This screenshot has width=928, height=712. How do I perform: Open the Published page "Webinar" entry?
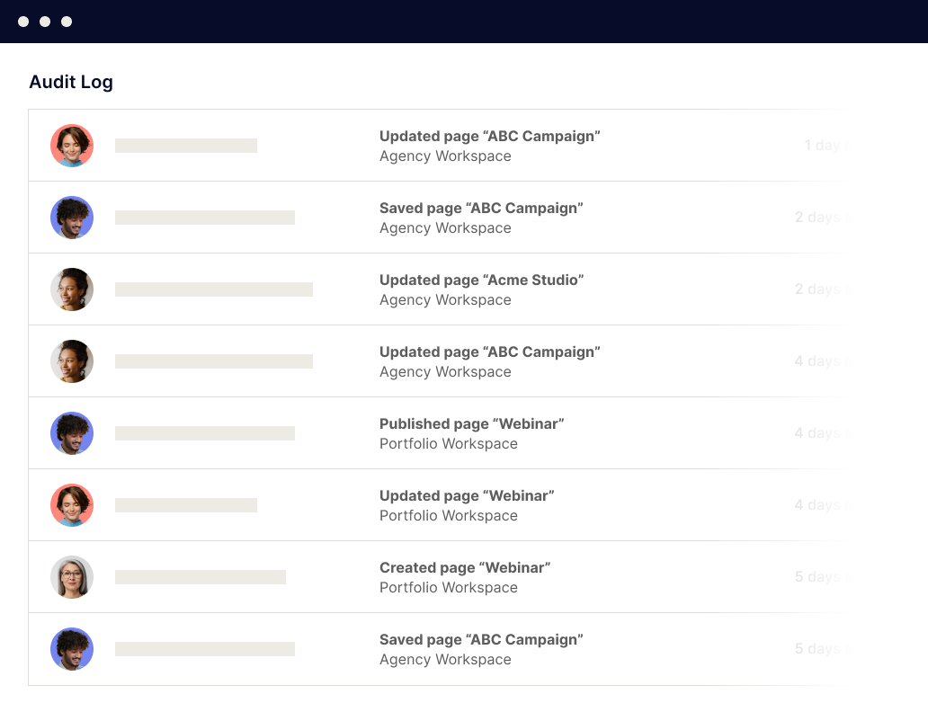pyautogui.click(x=471, y=423)
